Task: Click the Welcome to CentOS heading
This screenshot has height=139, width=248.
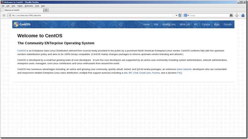Action: [40, 36]
